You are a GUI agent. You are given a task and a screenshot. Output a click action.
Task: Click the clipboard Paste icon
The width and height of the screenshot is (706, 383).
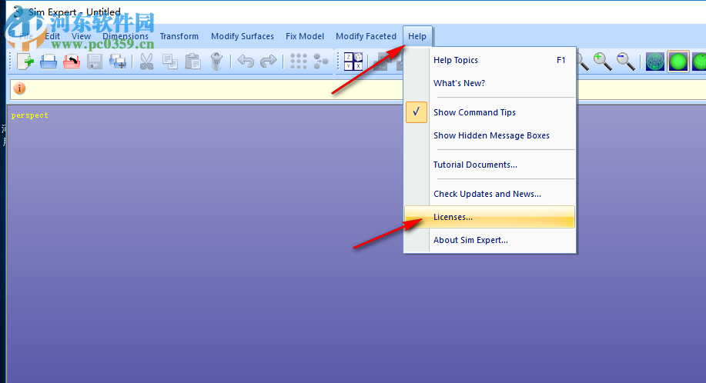pyautogui.click(x=192, y=61)
